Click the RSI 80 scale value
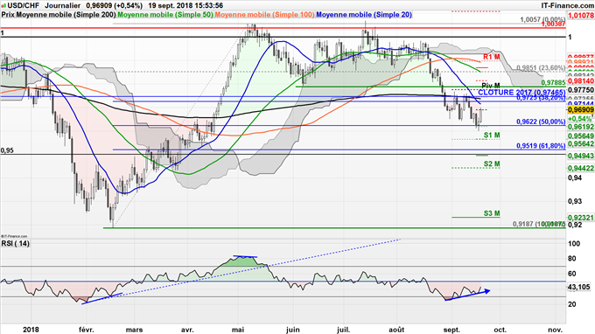Screen dimensions: 595x334 (x=572, y=259)
